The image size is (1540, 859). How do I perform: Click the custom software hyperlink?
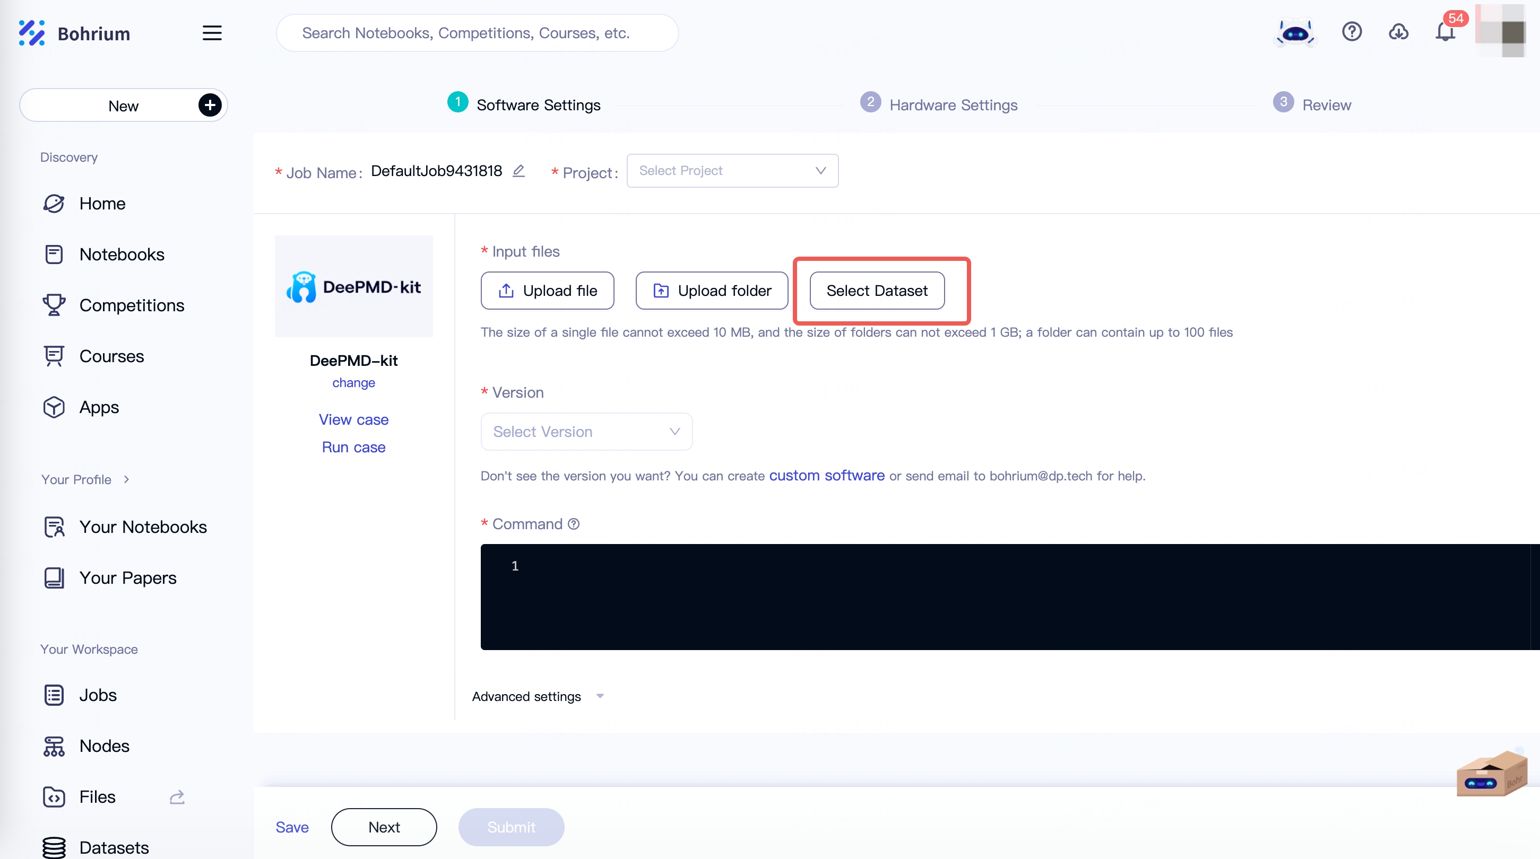tap(827, 475)
